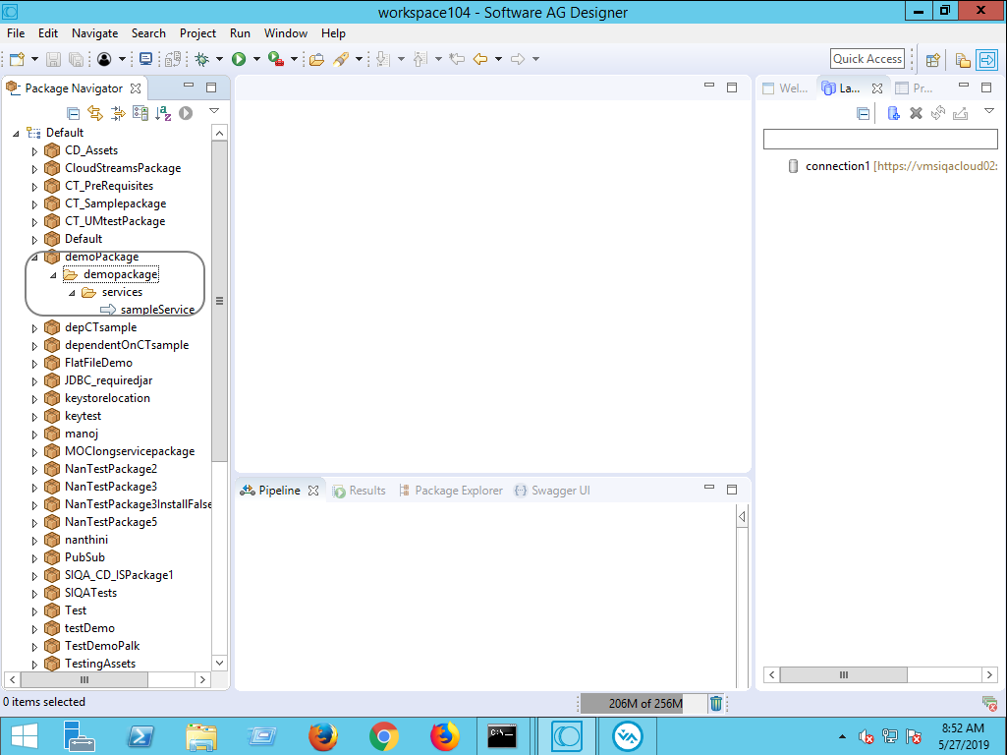This screenshot has width=1007, height=755.
Task: Click the monitor toolbar icon
Action: (145, 59)
